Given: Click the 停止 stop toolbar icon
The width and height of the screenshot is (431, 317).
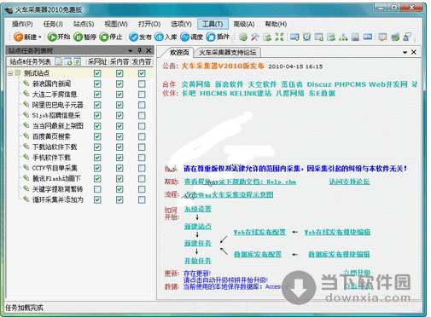Looking at the screenshot, I should [104, 37].
